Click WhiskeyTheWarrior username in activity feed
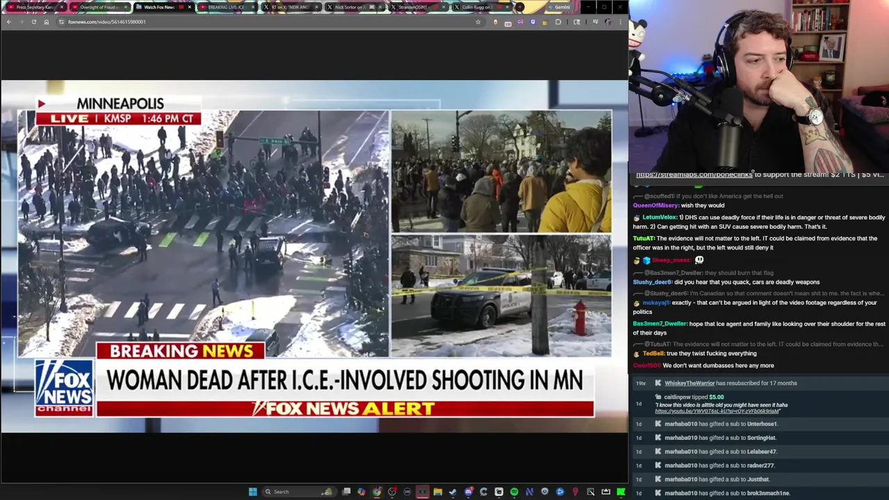 coord(689,383)
